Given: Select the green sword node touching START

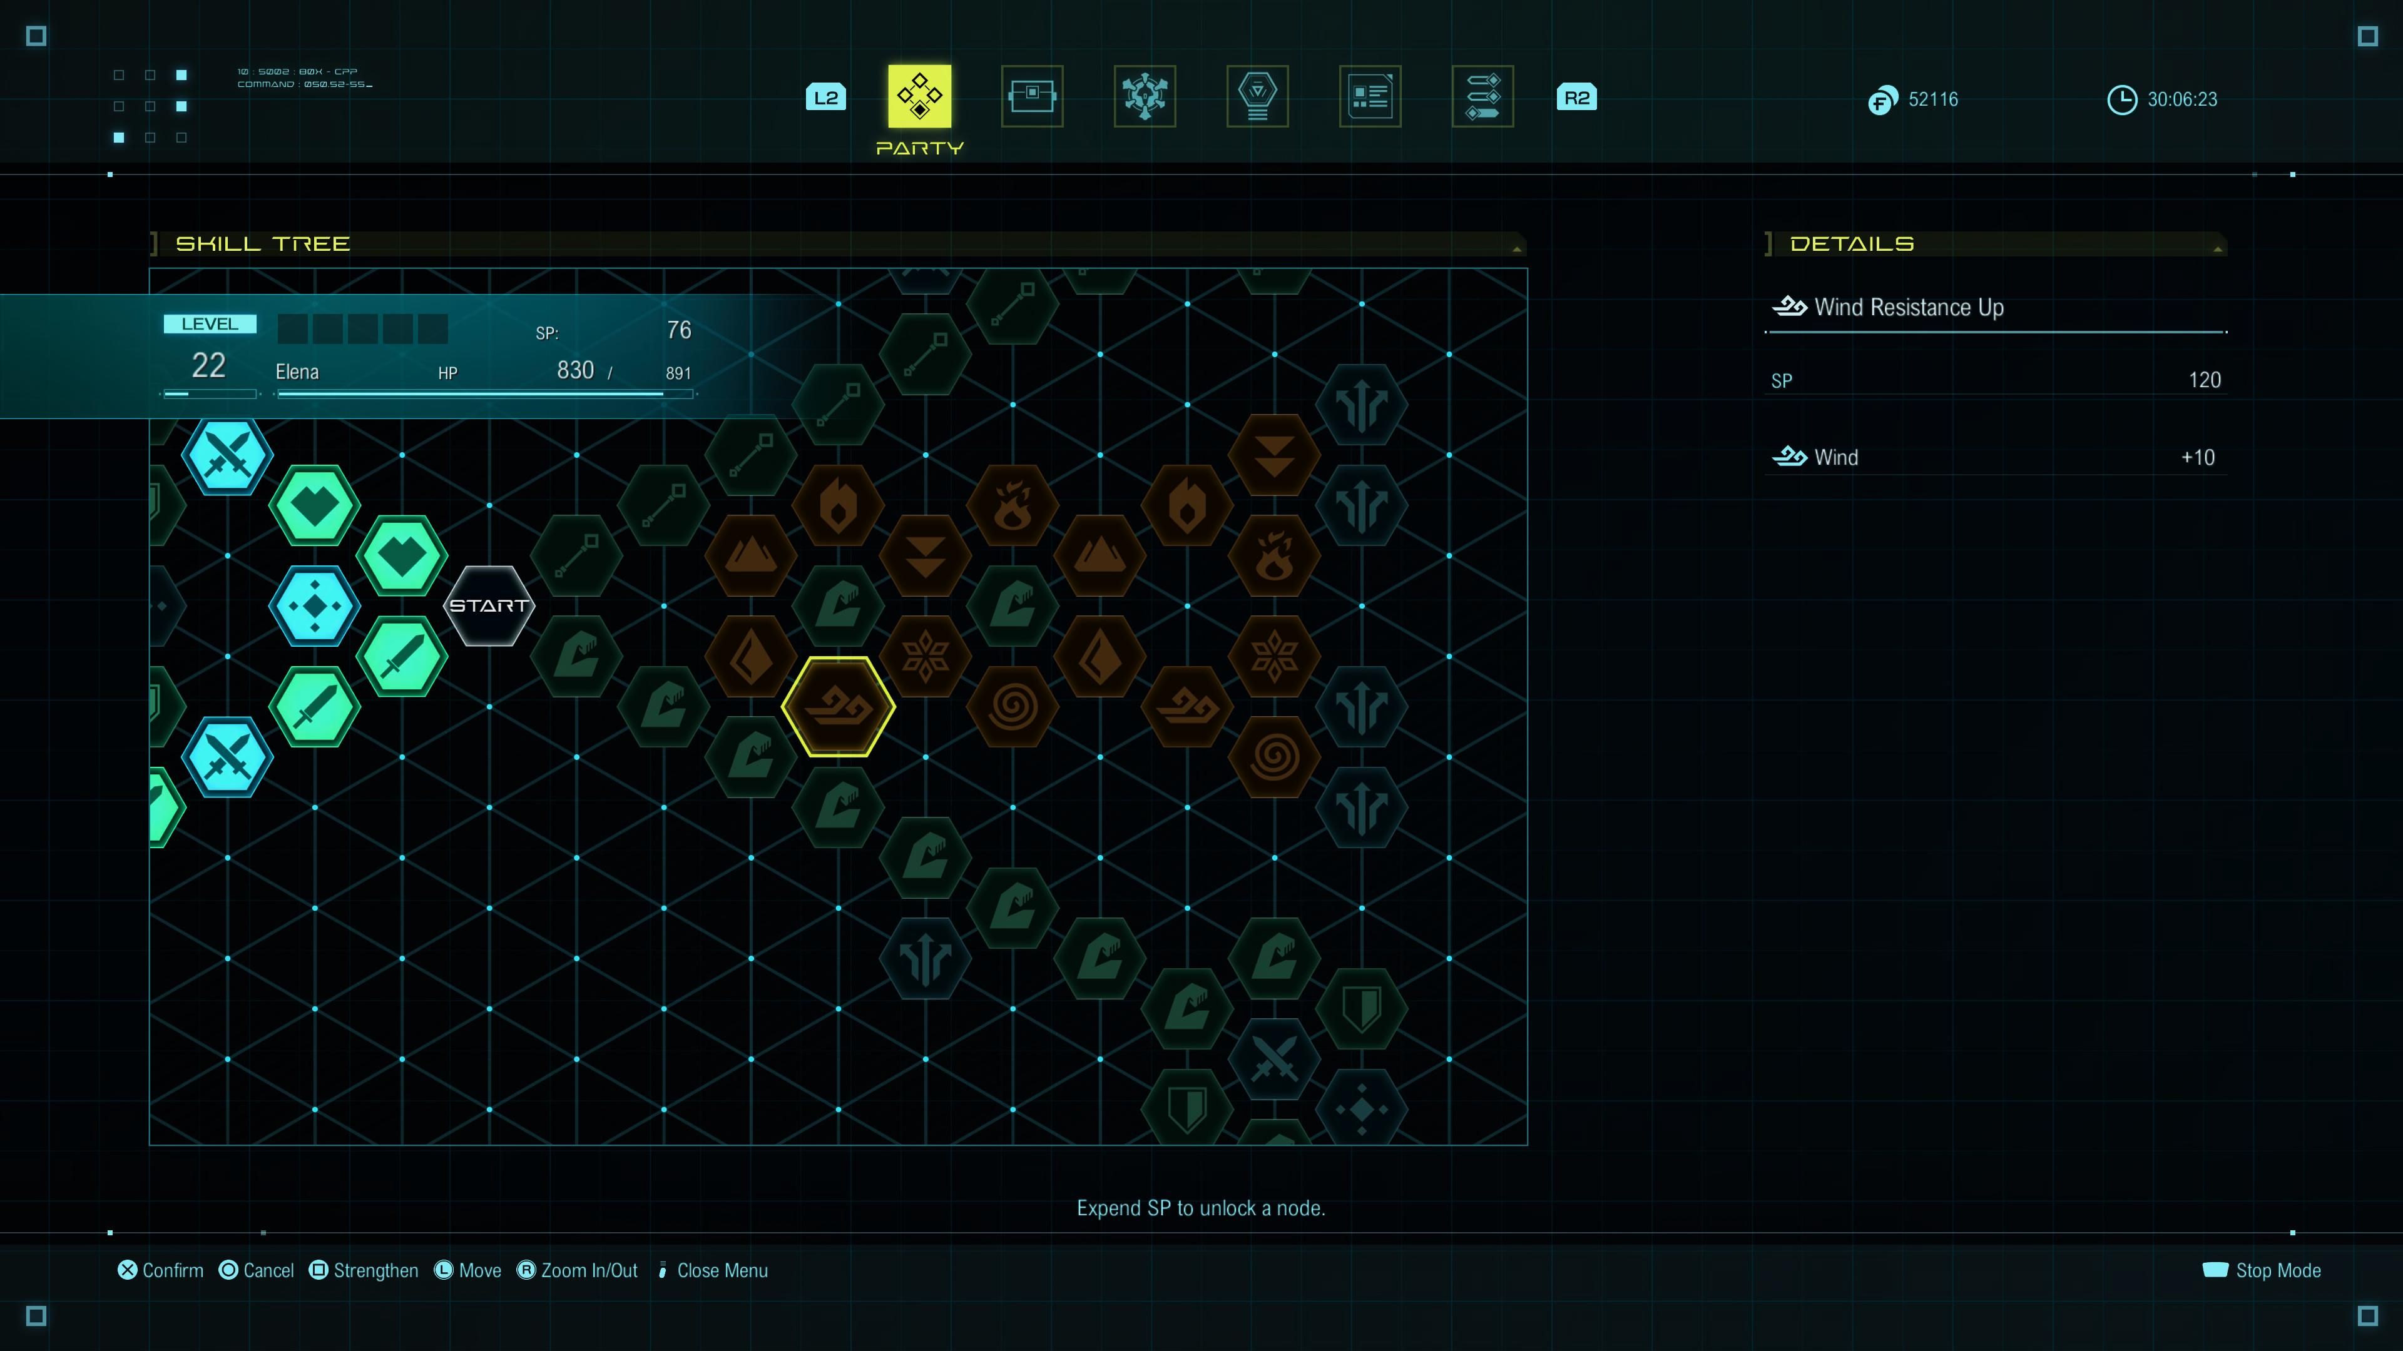Looking at the screenshot, I should pyautogui.click(x=402, y=656).
